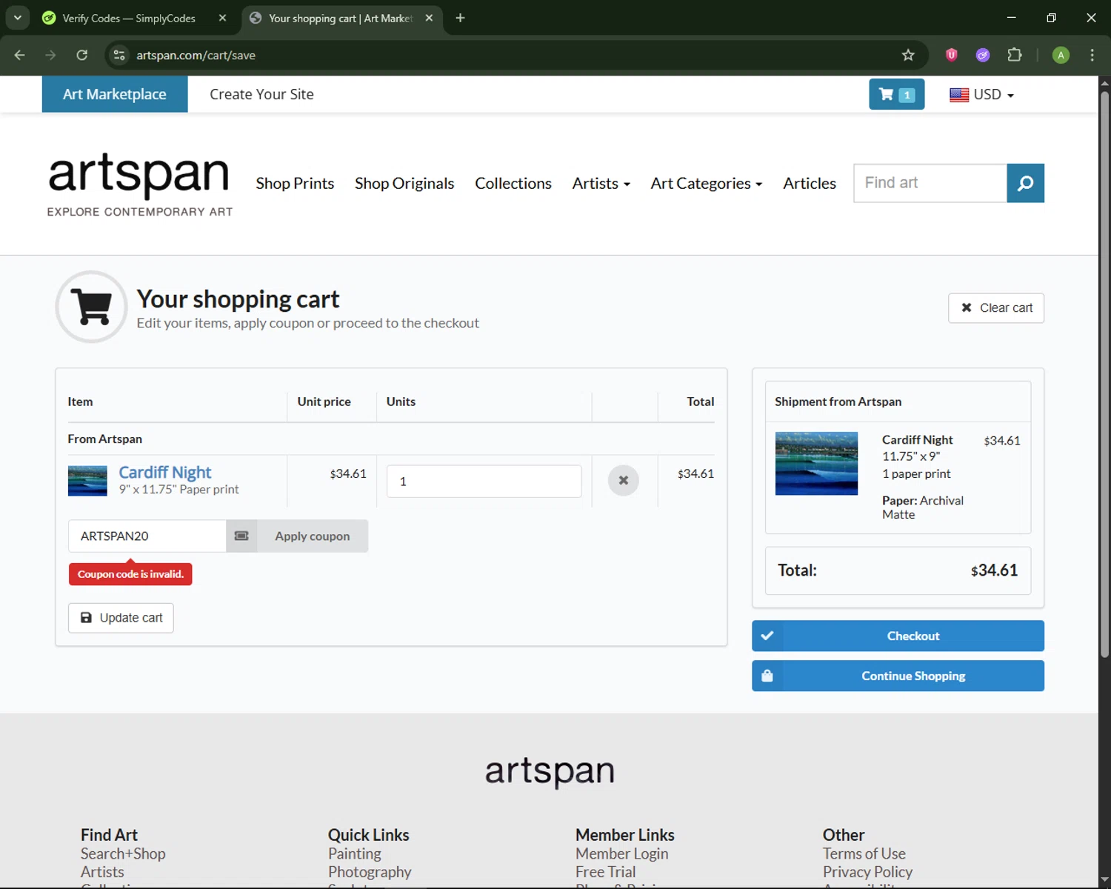Proceed with the Checkout button
Viewport: 1111px width, 889px height.
tap(898, 636)
